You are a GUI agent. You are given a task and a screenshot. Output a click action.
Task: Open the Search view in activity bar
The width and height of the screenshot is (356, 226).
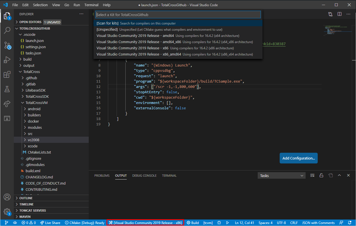(x=7, y=30)
